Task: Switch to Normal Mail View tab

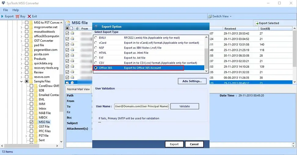Action: coord(79,89)
